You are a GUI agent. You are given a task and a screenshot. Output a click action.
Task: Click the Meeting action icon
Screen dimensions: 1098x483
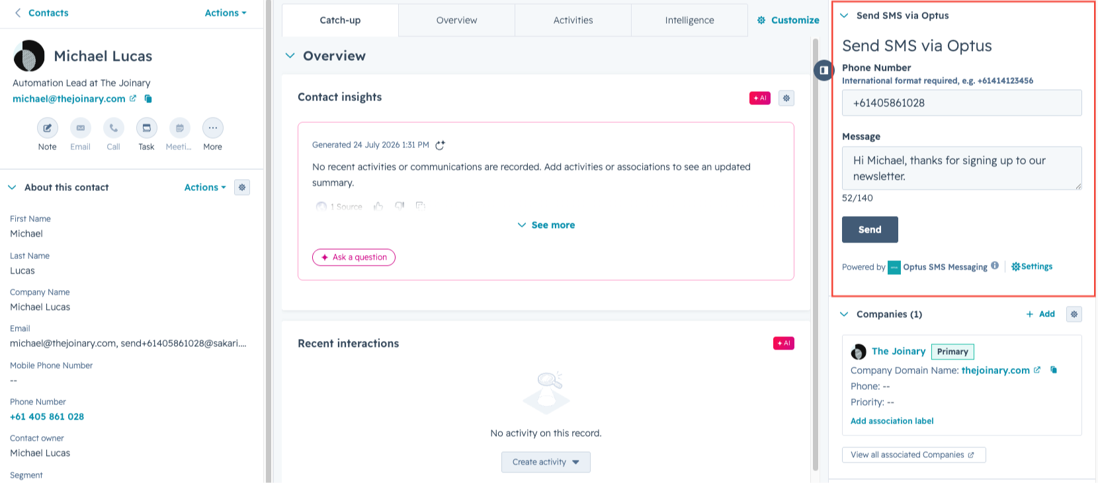[x=179, y=128]
